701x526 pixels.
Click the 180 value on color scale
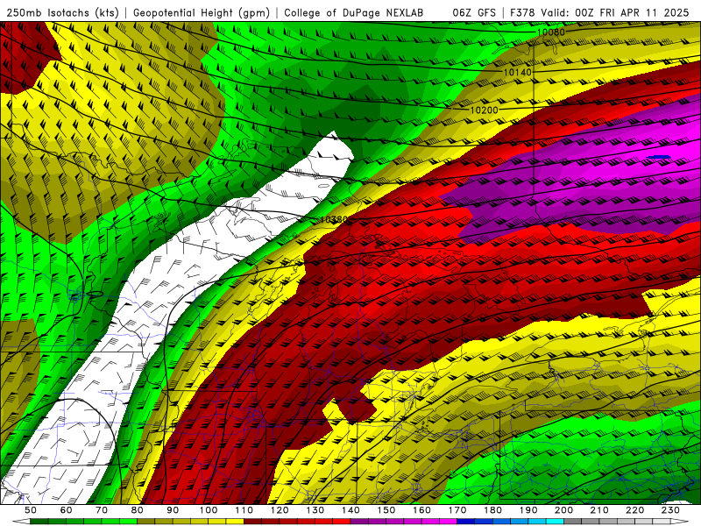[492, 510]
